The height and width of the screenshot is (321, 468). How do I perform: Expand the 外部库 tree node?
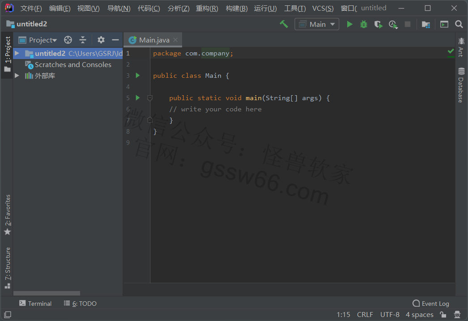(17, 76)
